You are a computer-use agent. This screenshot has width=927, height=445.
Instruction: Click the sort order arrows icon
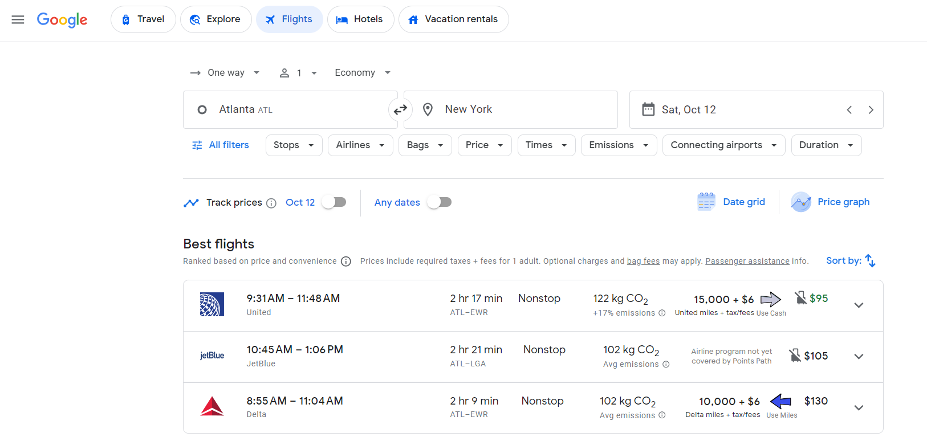tap(871, 260)
